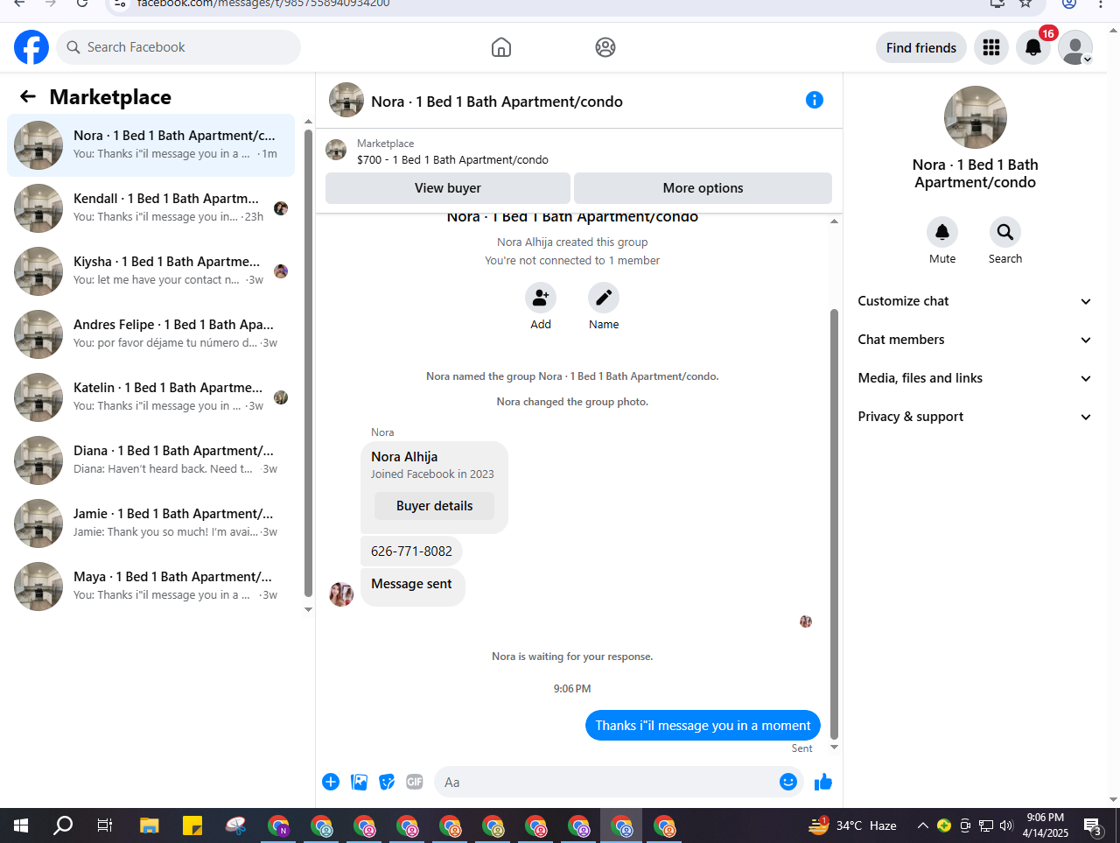This screenshot has height=843, width=1120.
Task: Click the Find friends button
Action: click(921, 47)
